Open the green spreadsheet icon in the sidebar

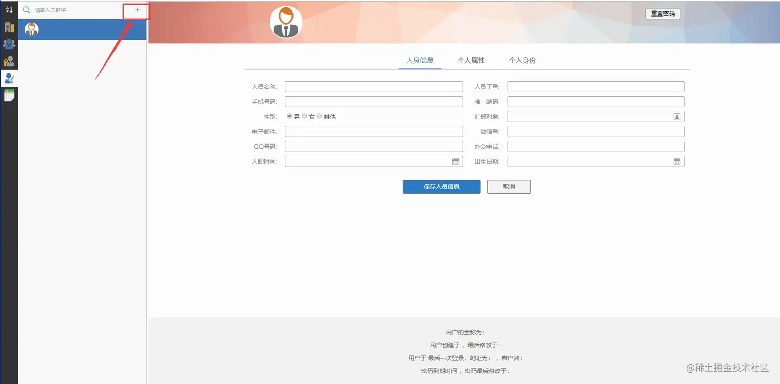(x=9, y=95)
